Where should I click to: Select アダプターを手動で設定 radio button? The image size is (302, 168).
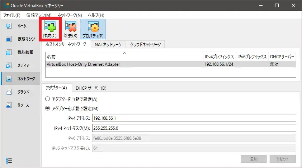click(48, 108)
